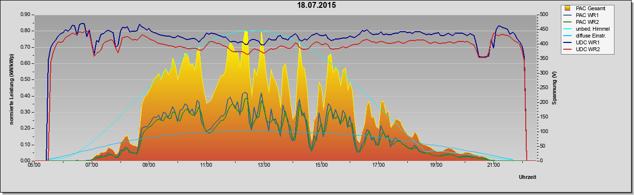This screenshot has height=195, width=634.
Task: Click the 19:00 time axis tick
Action: point(436,166)
